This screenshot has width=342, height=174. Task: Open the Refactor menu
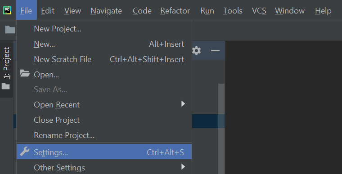tap(175, 10)
